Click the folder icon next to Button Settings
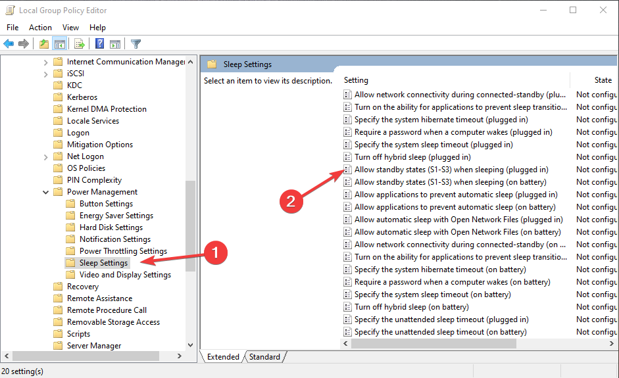619x378 pixels. [x=70, y=204]
